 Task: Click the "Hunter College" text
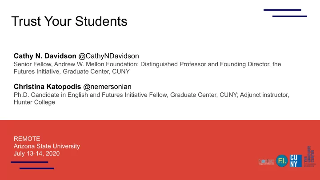pos(34,102)
